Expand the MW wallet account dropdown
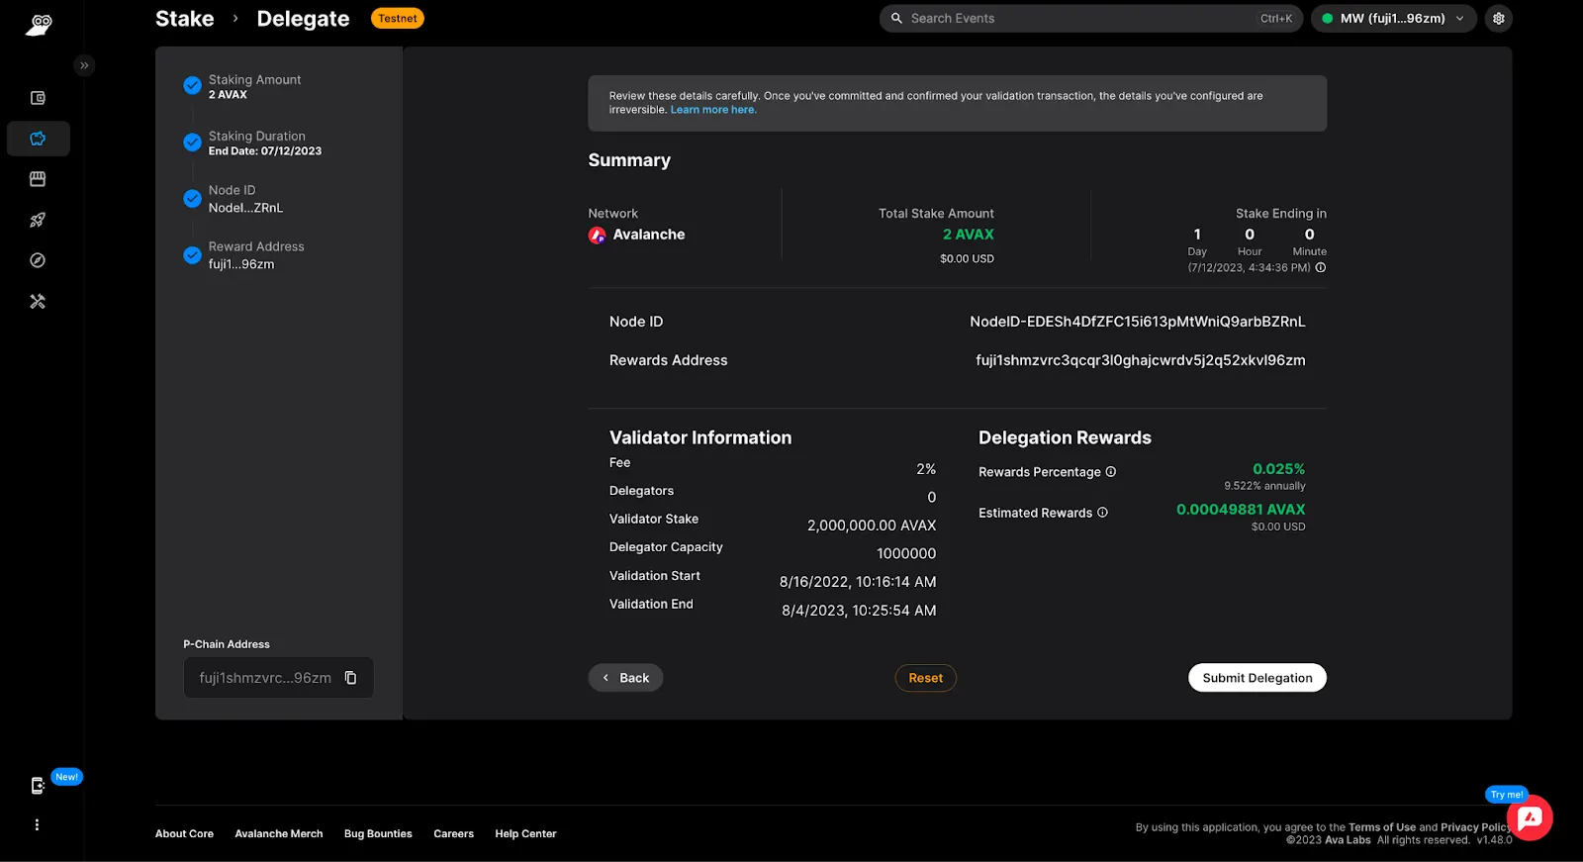 1393,18
